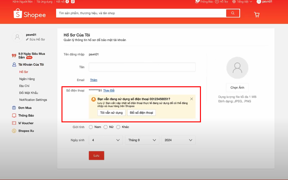This screenshot has height=180, width=288.
Task: Click the Tên input field
Action: (142, 67)
